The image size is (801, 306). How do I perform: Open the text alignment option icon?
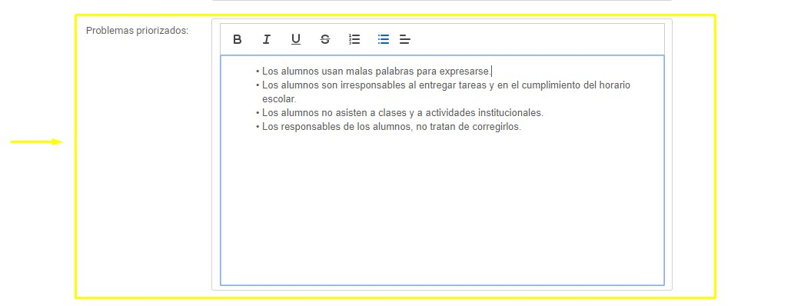[x=405, y=39]
